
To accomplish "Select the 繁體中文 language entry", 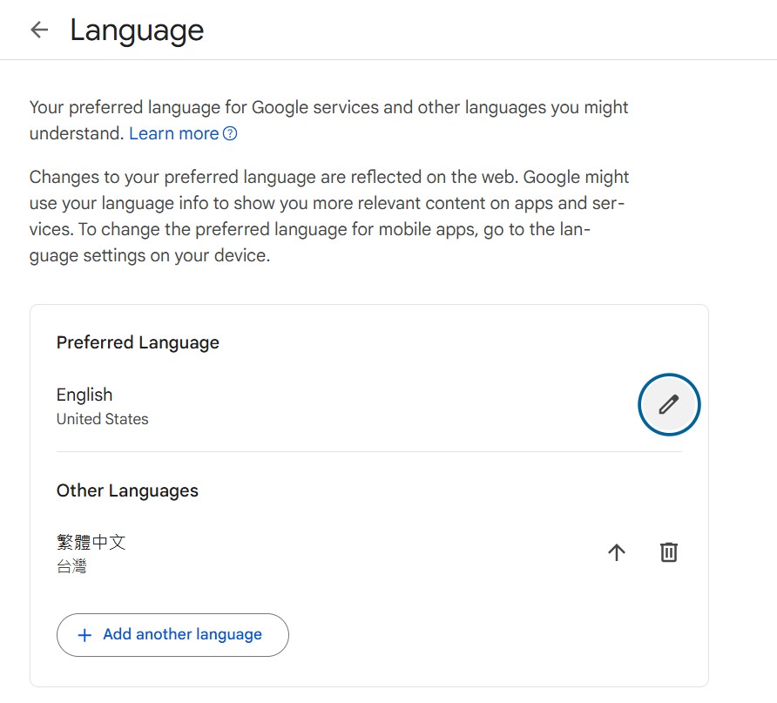I will [91, 542].
